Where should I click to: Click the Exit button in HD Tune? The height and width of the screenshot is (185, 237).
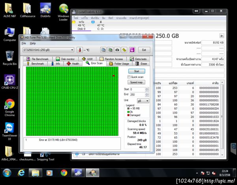144,50
